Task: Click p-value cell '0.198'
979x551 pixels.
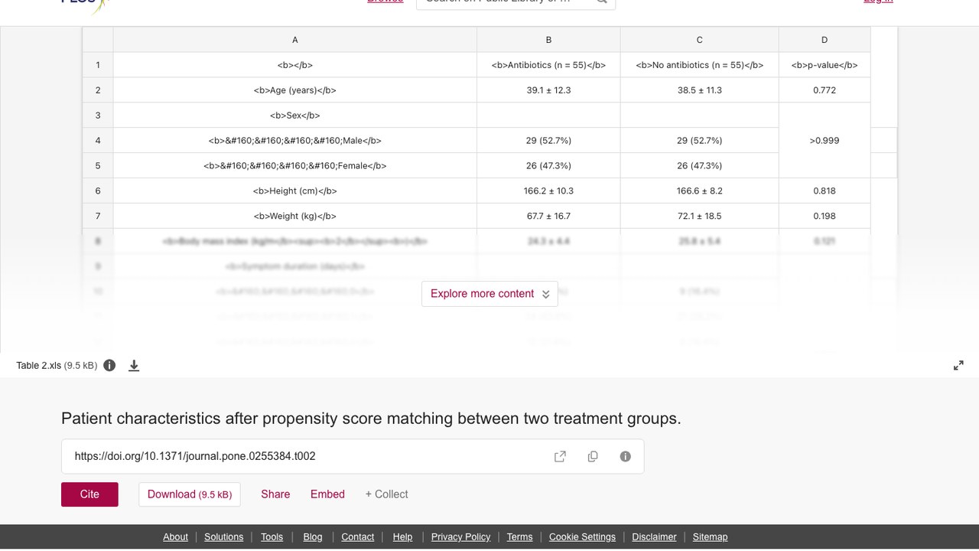Action: [825, 217]
